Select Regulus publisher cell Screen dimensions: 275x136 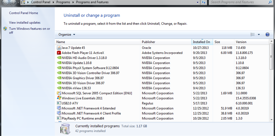pos(147,103)
